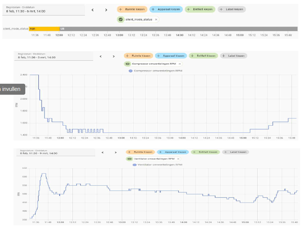Remove Ventilator omwentelingen RPM chip
Viewport: 304px width, 226px height.
(x=178, y=159)
